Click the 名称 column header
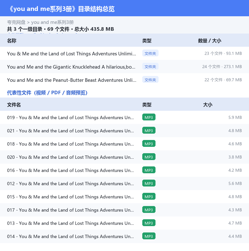This screenshot has height=251, width=249. click(11, 41)
